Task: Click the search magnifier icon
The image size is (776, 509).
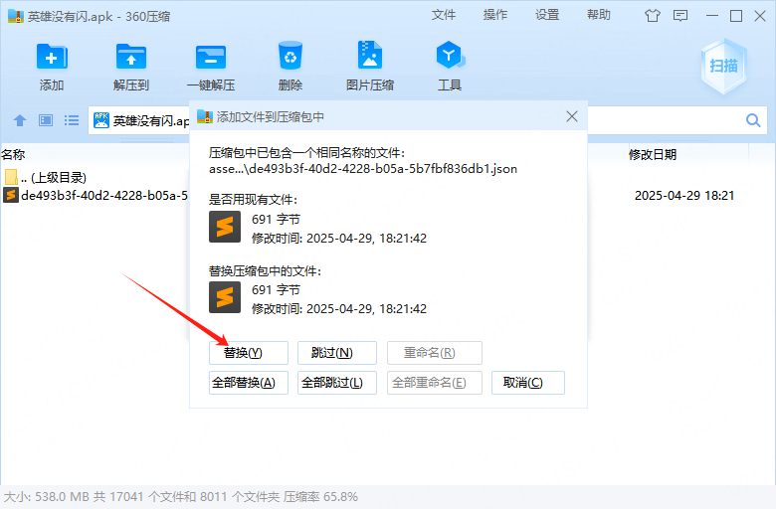Action: click(x=753, y=120)
